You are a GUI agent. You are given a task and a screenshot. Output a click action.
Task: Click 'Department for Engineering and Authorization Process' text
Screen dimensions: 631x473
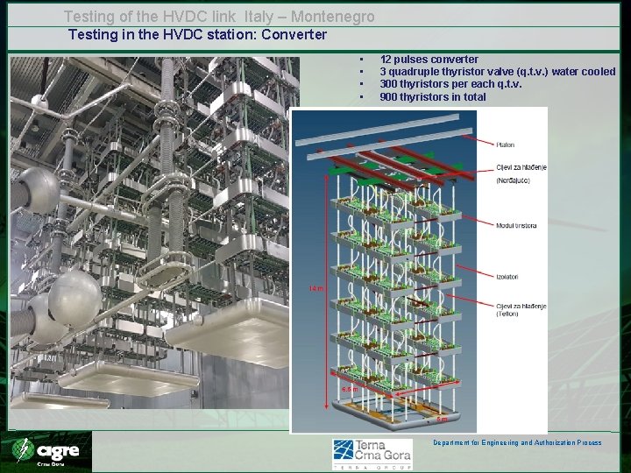pos(517,442)
